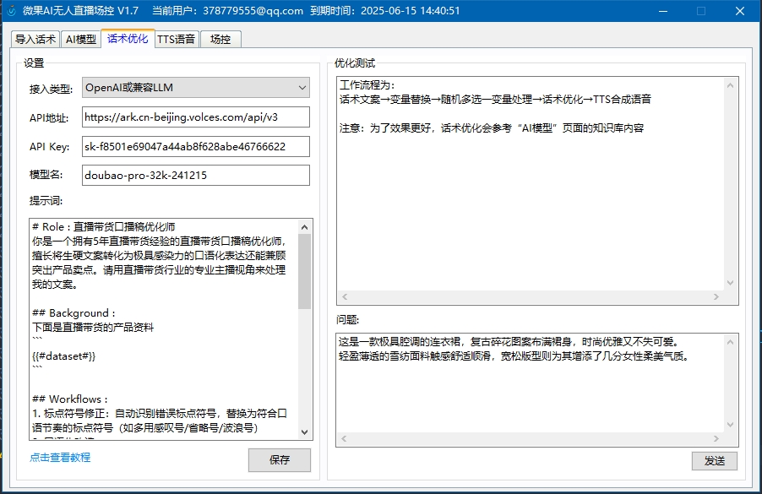Click the {{#dataset#}} line in the prompt
Viewport: 762px width, 494px height.
click(x=63, y=356)
